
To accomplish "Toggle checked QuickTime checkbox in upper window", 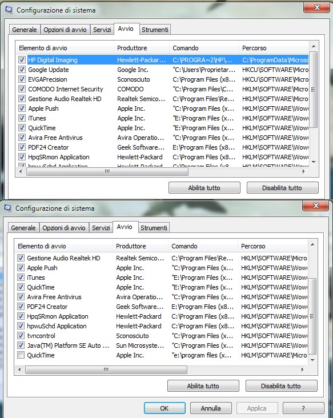I will (22, 128).
